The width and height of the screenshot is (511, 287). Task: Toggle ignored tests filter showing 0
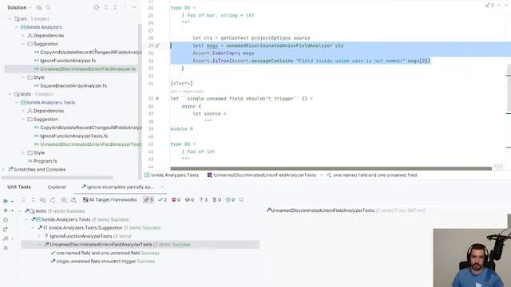(190, 200)
